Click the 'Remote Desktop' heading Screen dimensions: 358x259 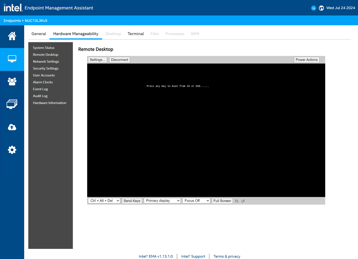96,49
